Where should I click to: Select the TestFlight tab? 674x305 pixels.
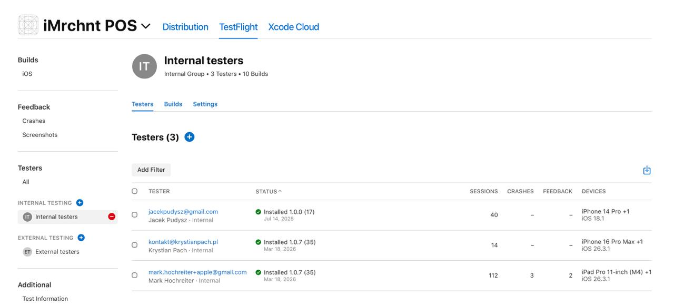point(239,27)
